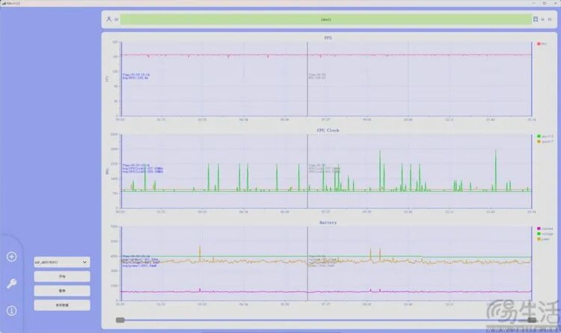Toggle the yellow power legend entry

(543, 239)
